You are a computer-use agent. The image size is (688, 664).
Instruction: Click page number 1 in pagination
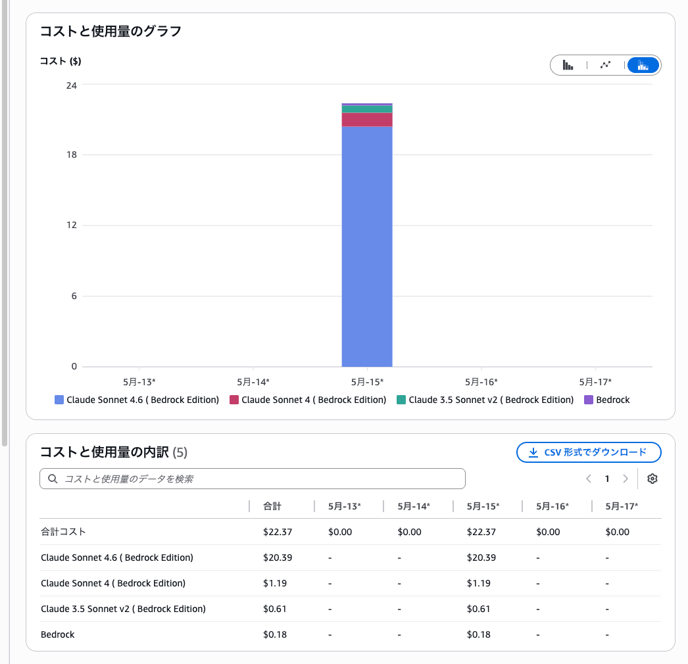[x=607, y=479]
